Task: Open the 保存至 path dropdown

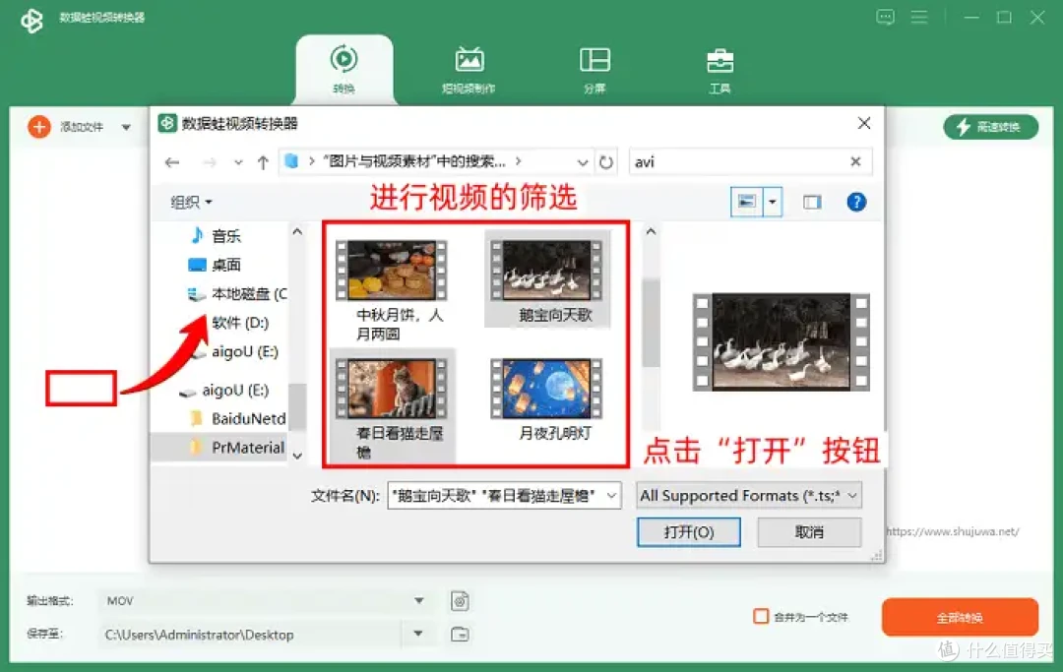Action: [x=419, y=634]
